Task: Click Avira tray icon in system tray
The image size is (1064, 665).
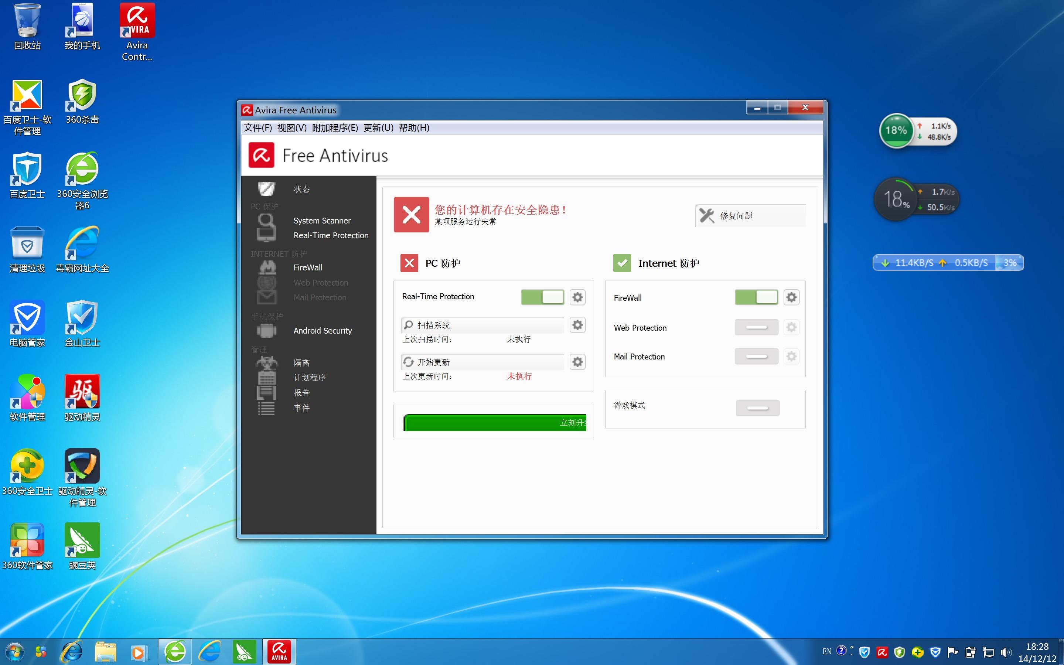Action: click(x=881, y=652)
